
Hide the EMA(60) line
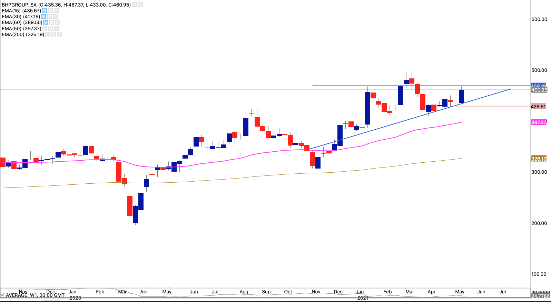click(x=46, y=22)
